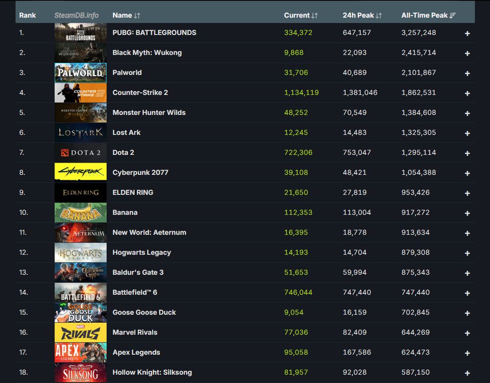Click the plus icon in ELDEN RING row
Image resolution: width=490 pixels, height=383 pixels.
(467, 193)
